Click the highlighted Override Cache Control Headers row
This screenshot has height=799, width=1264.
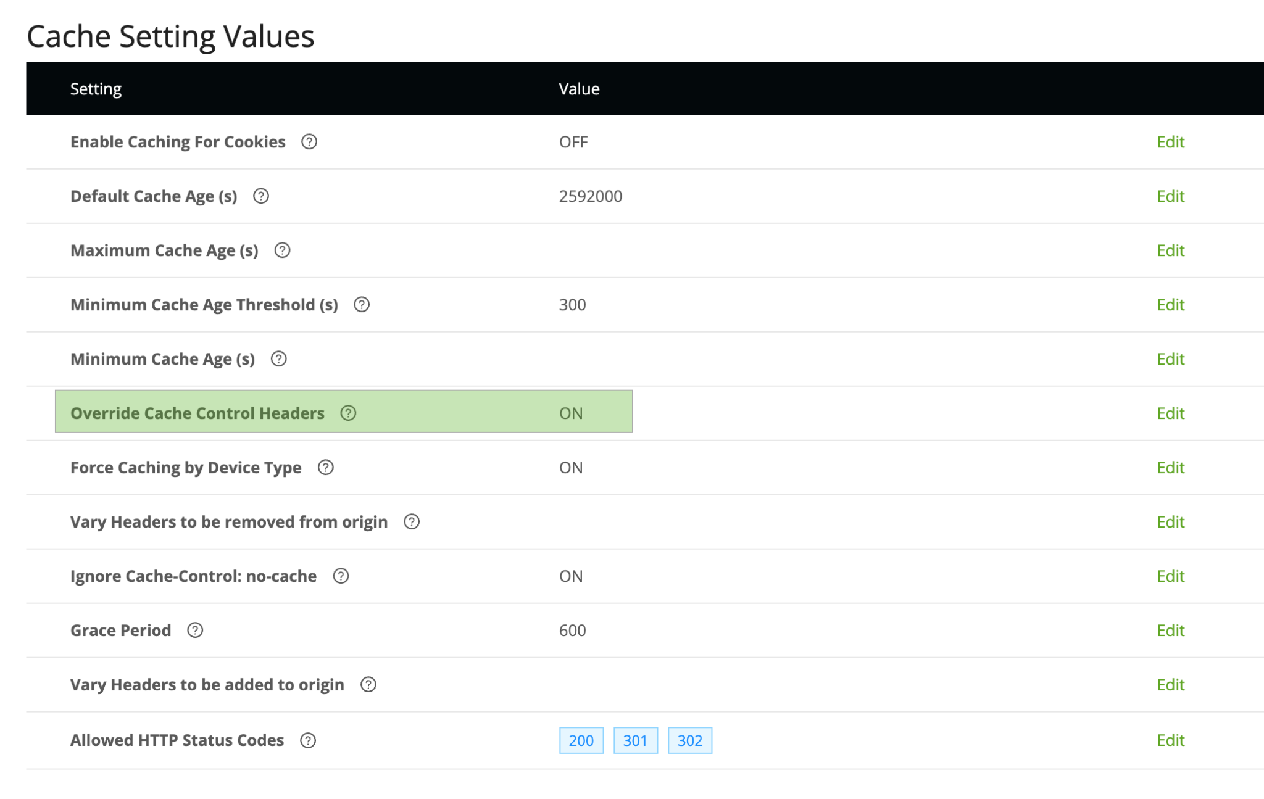pyautogui.click(x=344, y=411)
